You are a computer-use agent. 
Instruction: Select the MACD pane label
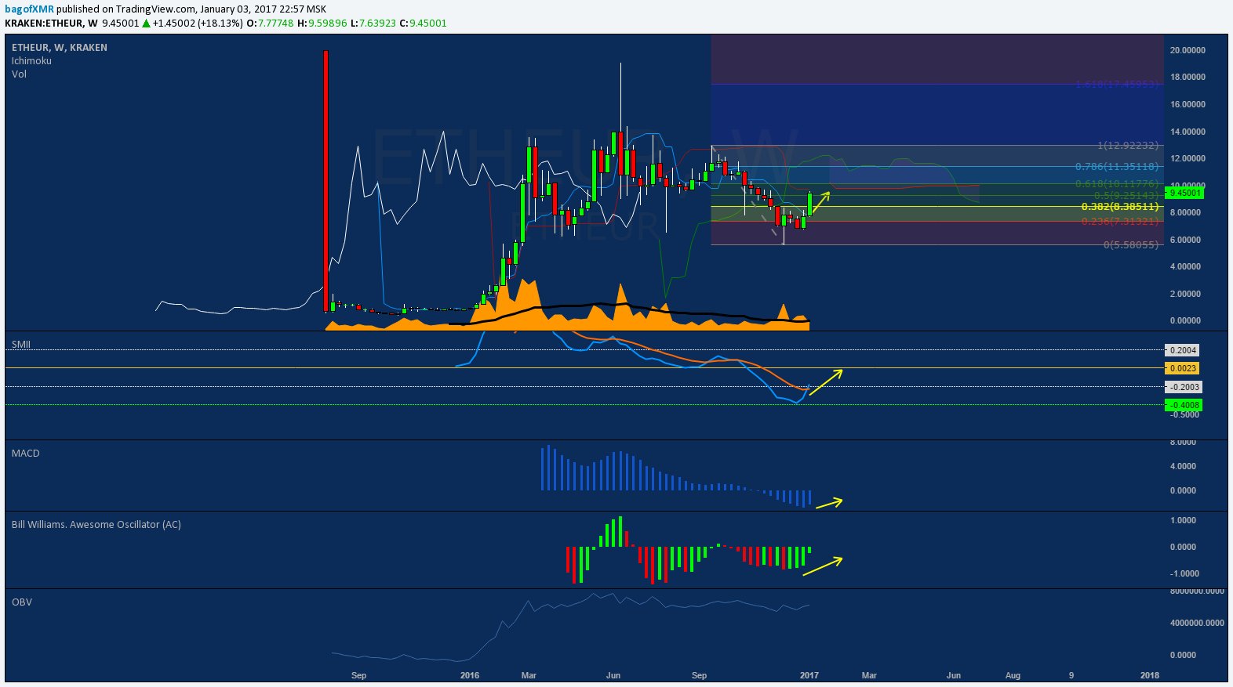coord(26,454)
